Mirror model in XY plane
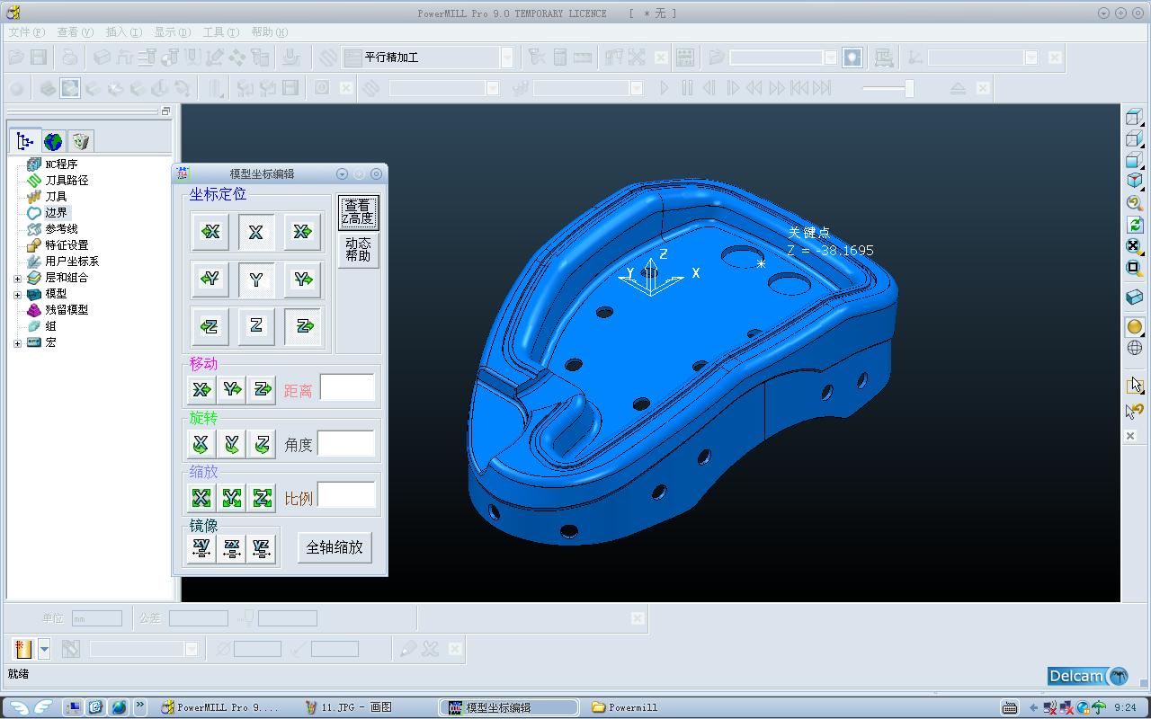 point(201,548)
